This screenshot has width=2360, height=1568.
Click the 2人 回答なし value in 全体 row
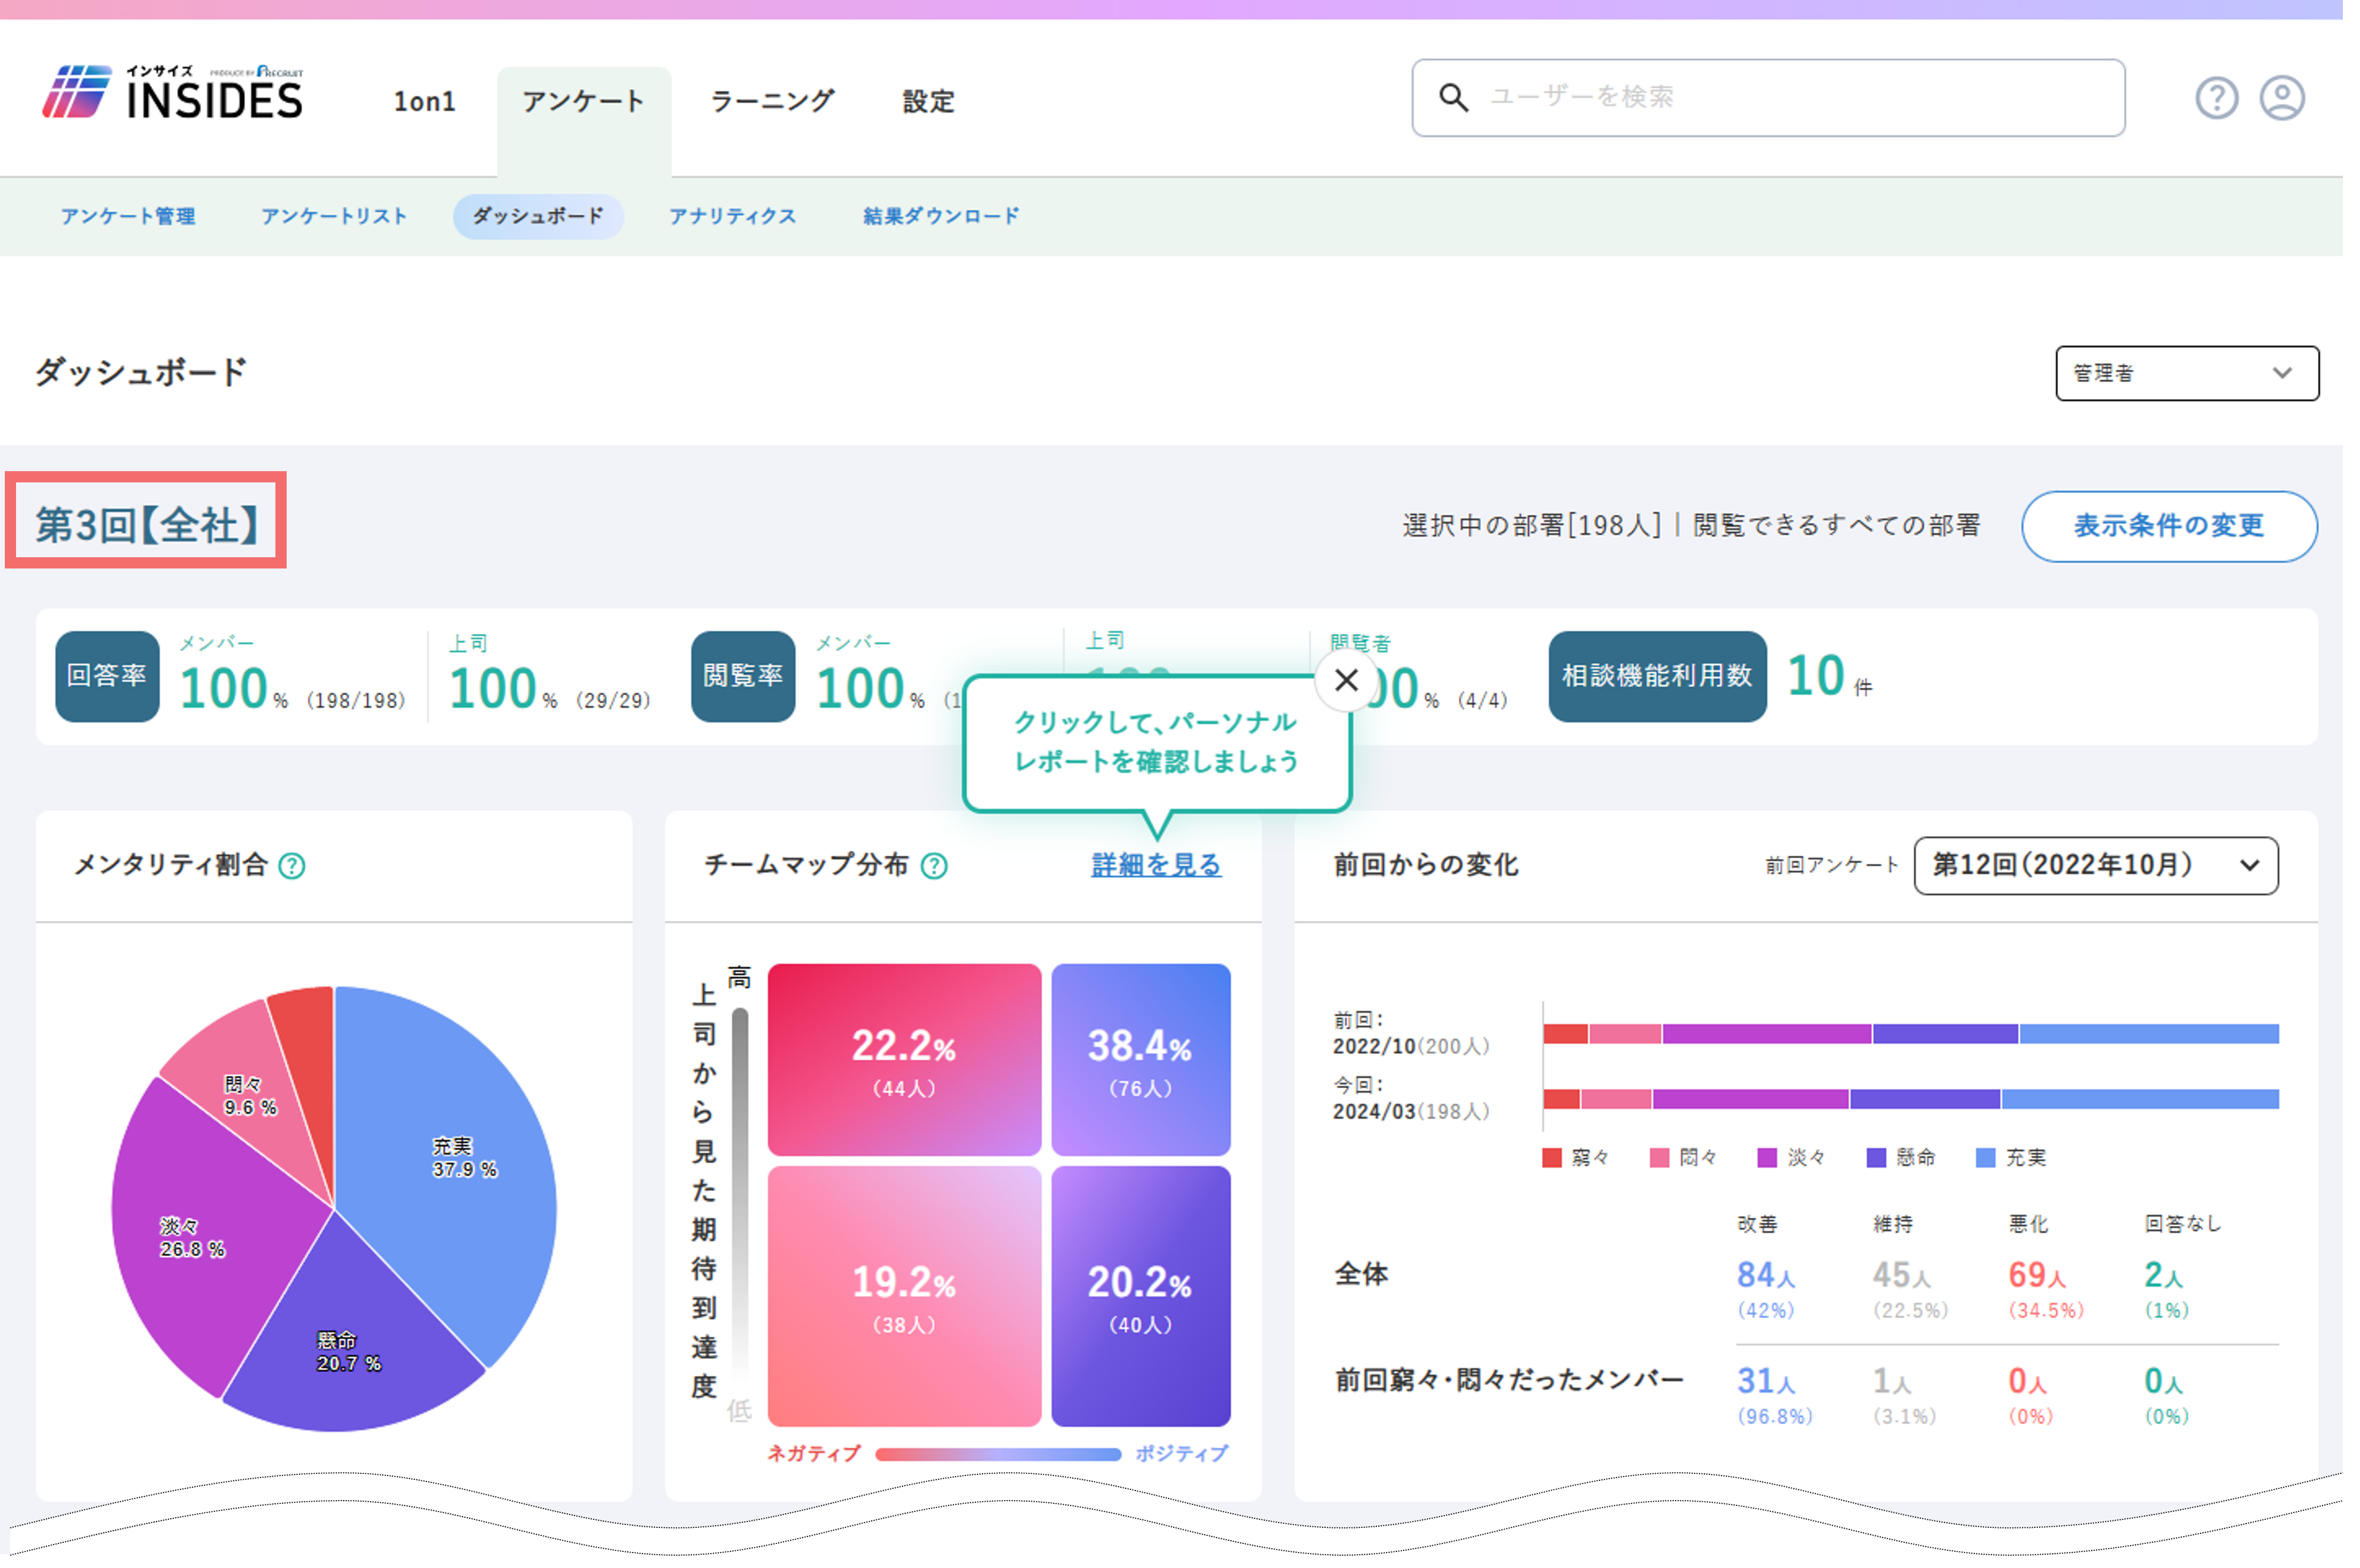coord(2163,1276)
